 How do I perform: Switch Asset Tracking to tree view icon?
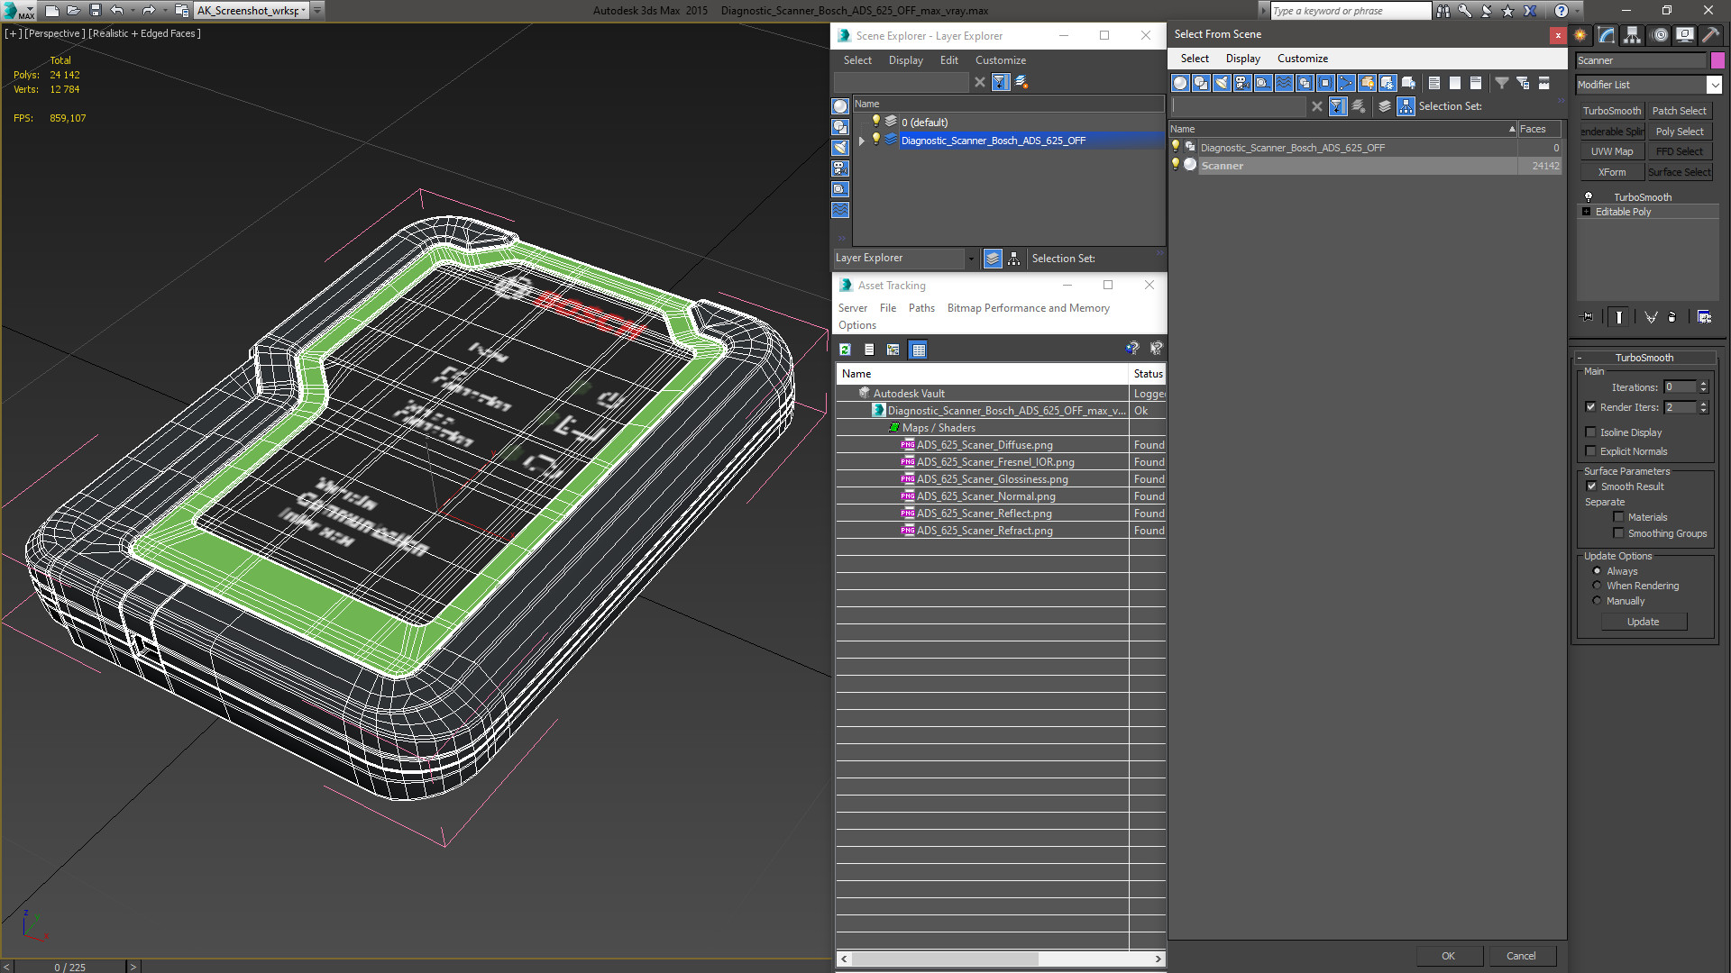coord(893,350)
